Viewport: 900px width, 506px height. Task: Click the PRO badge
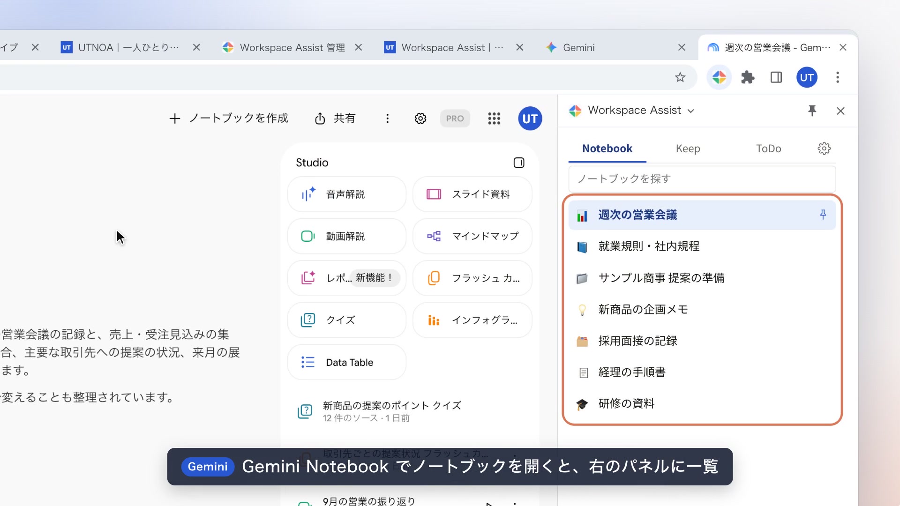[455, 119]
